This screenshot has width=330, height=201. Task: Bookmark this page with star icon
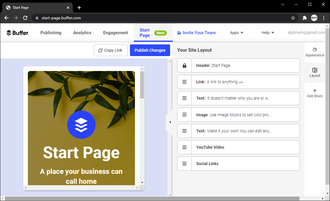(x=293, y=18)
